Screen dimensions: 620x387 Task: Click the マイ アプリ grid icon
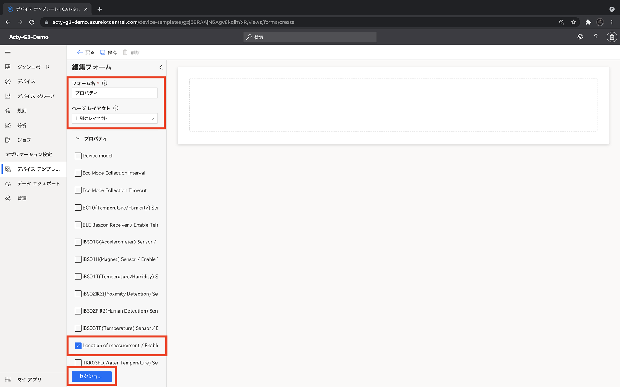point(8,379)
